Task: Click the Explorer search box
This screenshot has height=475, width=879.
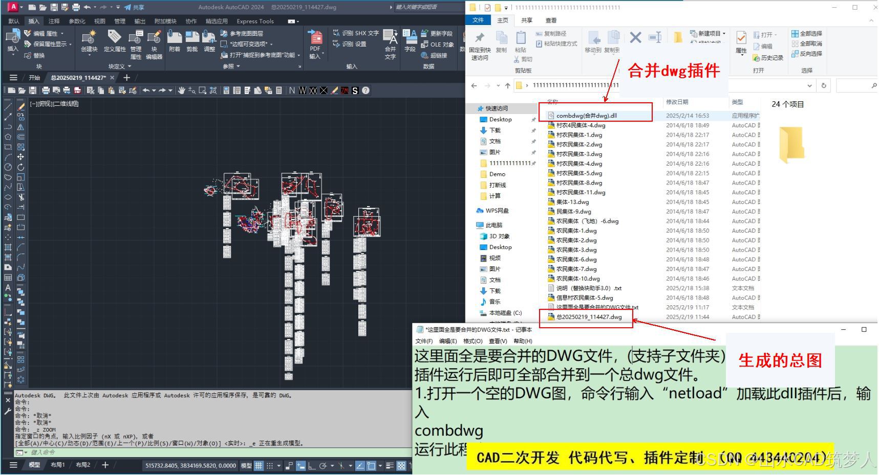Action: coord(857,85)
